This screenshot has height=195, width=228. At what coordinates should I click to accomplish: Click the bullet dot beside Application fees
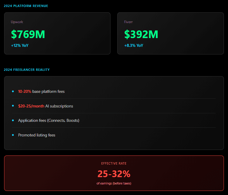point(13,120)
